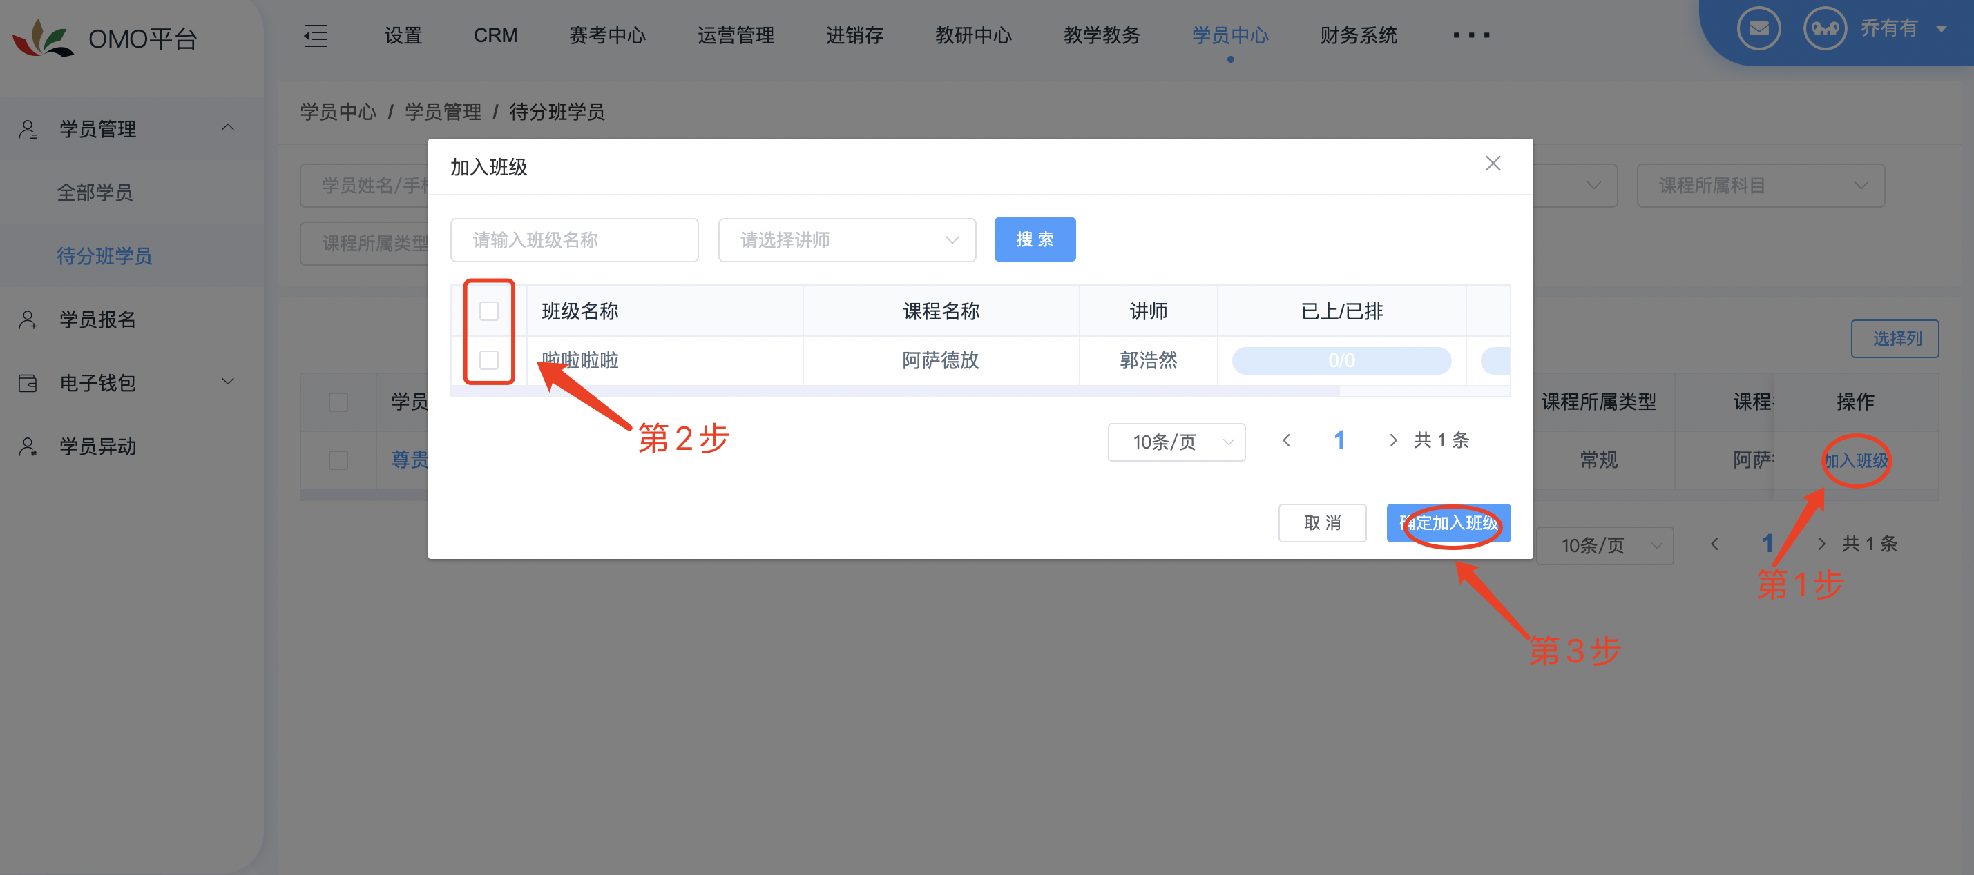Screen dimensions: 1974x875
Task: Switch to 运营管理 menu
Action: (736, 35)
